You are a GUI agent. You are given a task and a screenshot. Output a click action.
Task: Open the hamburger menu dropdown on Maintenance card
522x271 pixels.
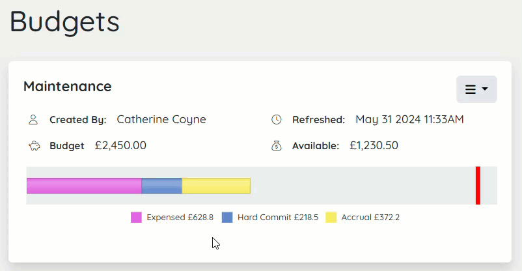[476, 89]
